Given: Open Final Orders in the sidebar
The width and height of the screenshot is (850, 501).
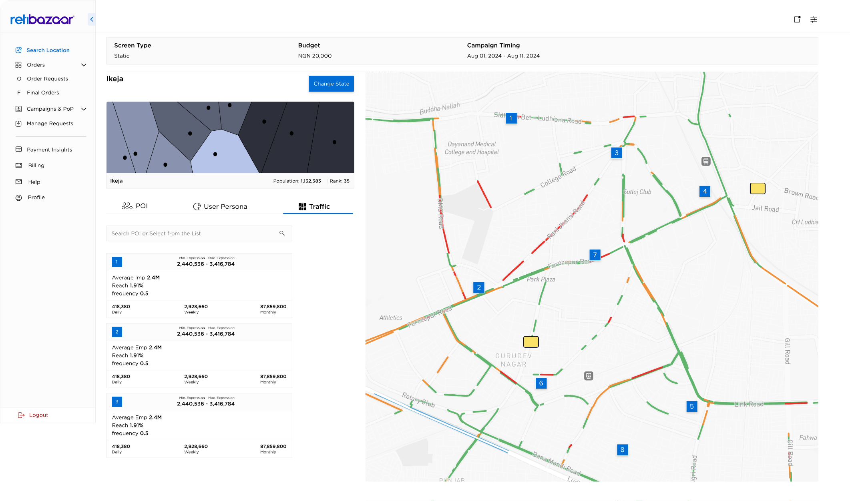Looking at the screenshot, I should [x=43, y=92].
